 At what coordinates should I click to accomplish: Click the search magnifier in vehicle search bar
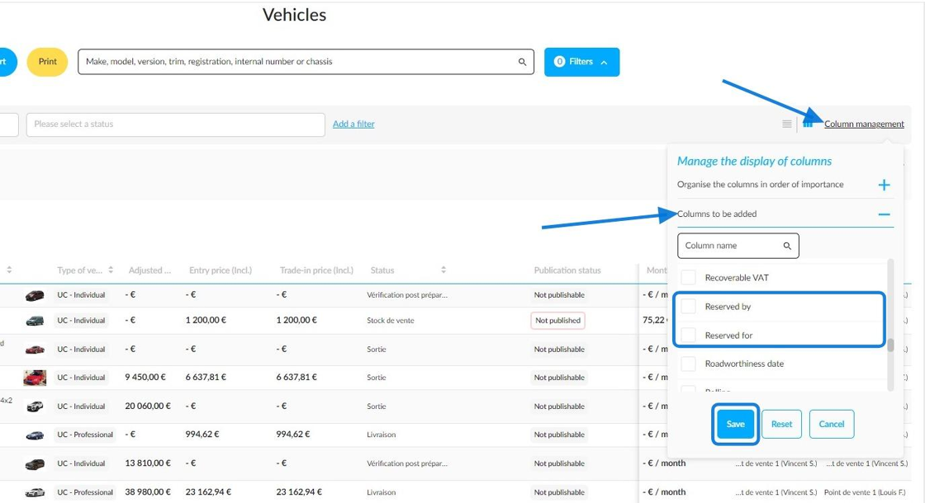(522, 62)
